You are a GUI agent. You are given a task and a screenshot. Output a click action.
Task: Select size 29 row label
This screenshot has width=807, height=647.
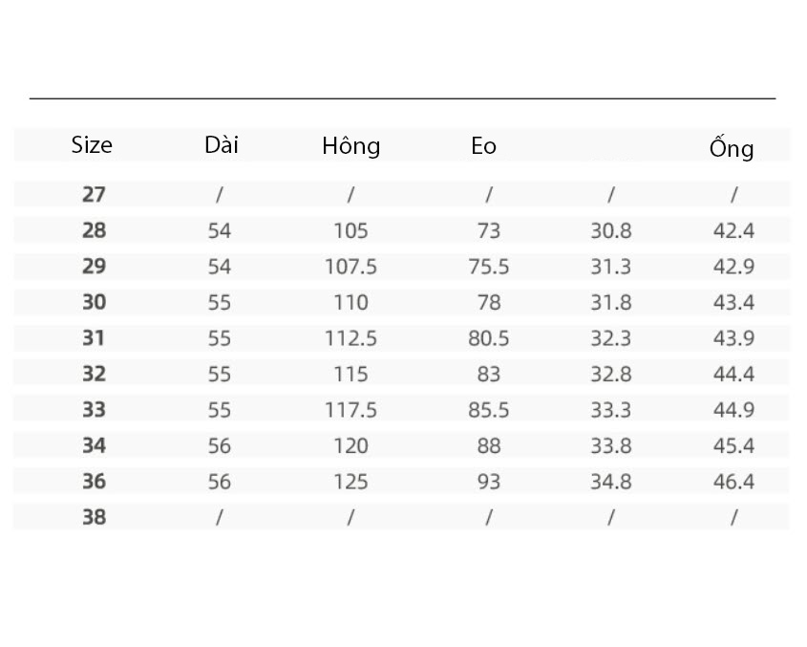(94, 267)
